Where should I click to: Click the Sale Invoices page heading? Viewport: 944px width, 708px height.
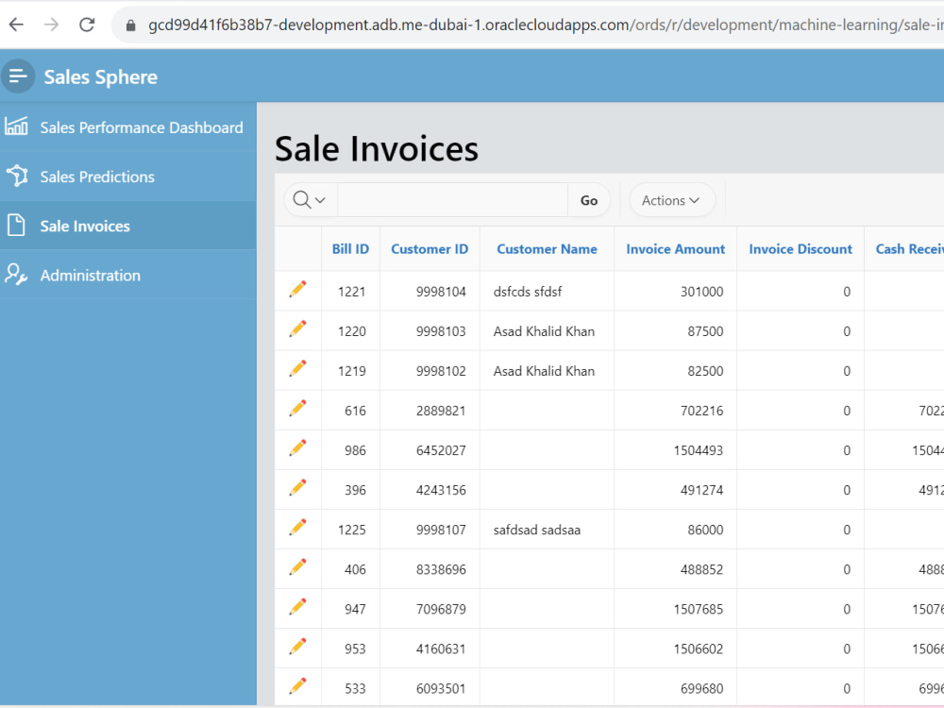(377, 149)
